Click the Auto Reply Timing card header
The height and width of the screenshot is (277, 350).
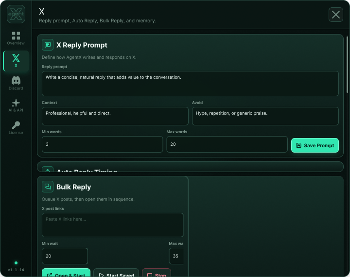pos(190,167)
